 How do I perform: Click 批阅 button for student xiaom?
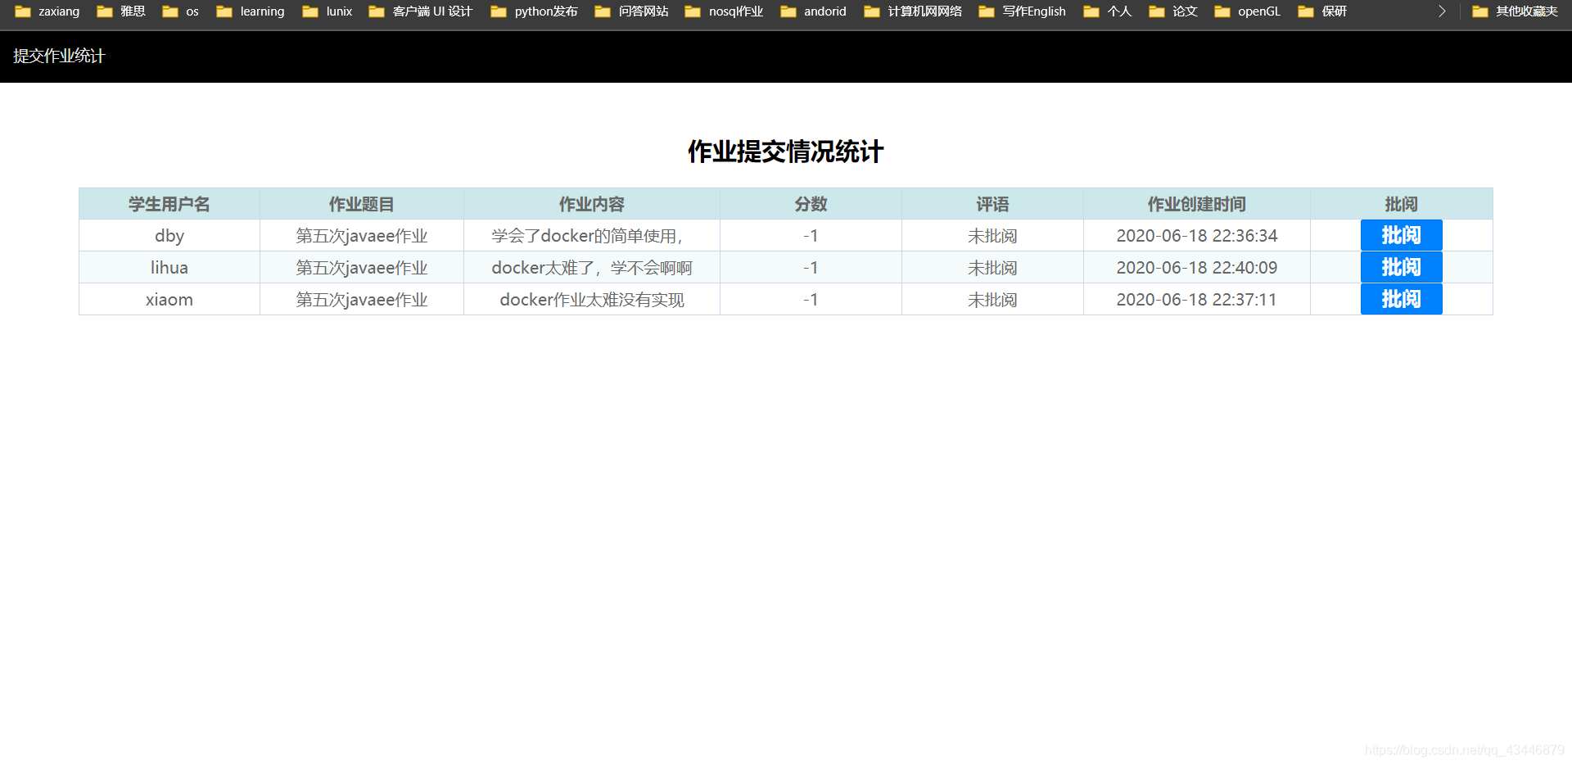tap(1401, 299)
